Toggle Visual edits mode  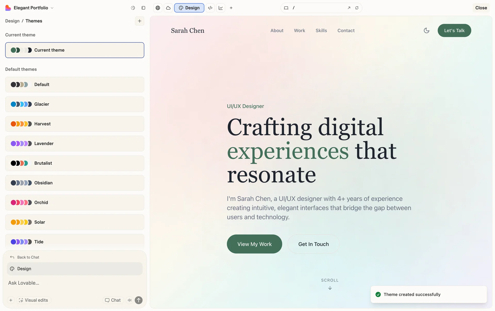coord(34,300)
